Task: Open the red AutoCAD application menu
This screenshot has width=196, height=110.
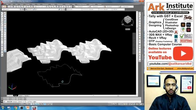Action: (x=2, y=3)
